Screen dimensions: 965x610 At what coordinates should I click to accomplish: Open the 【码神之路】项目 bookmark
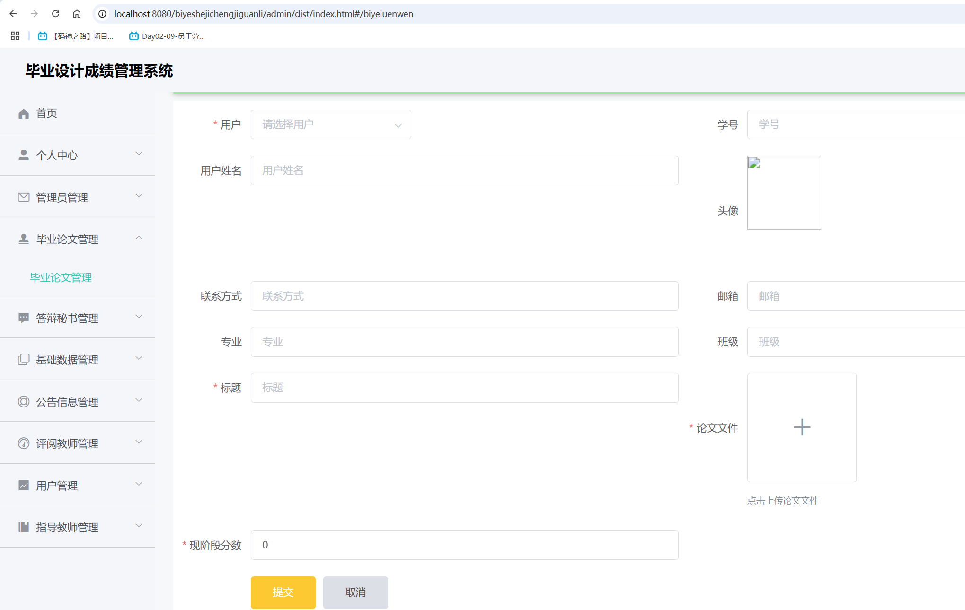[x=76, y=36]
